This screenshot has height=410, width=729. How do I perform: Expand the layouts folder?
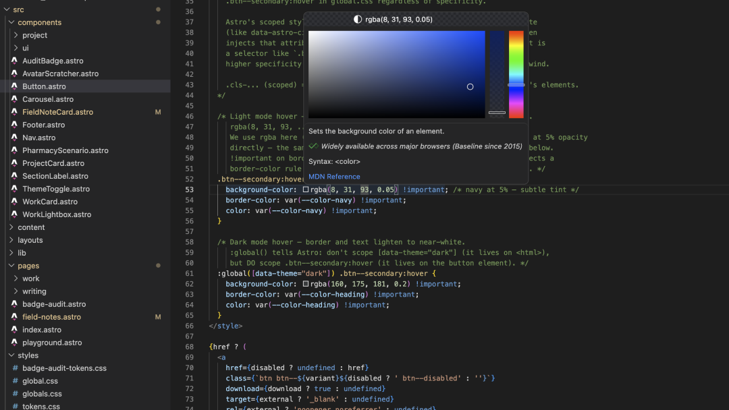click(11, 240)
